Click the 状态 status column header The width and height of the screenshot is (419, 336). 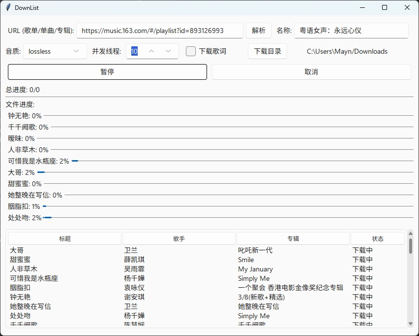378,238
